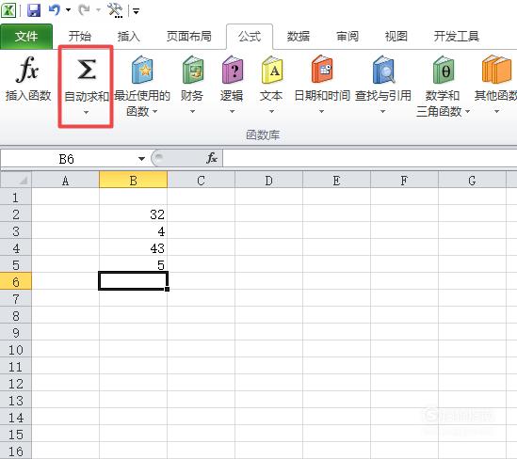Expand the Financial functions dropdown arrow
The width and height of the screenshot is (517, 459).
coord(192,112)
